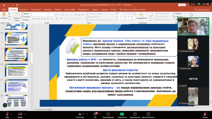The image size is (212, 119).
Task: Open the Макет layout dropdown
Action: [26, 14]
